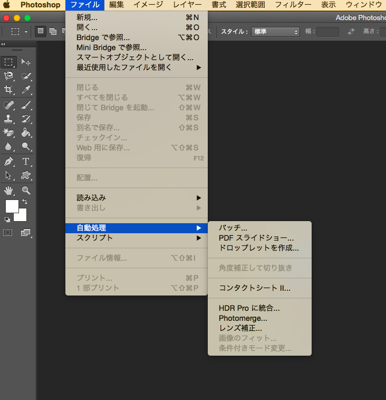Choose PDF スライドショー... in the submenu
The height and width of the screenshot is (400, 386).
pyautogui.click(x=259, y=238)
